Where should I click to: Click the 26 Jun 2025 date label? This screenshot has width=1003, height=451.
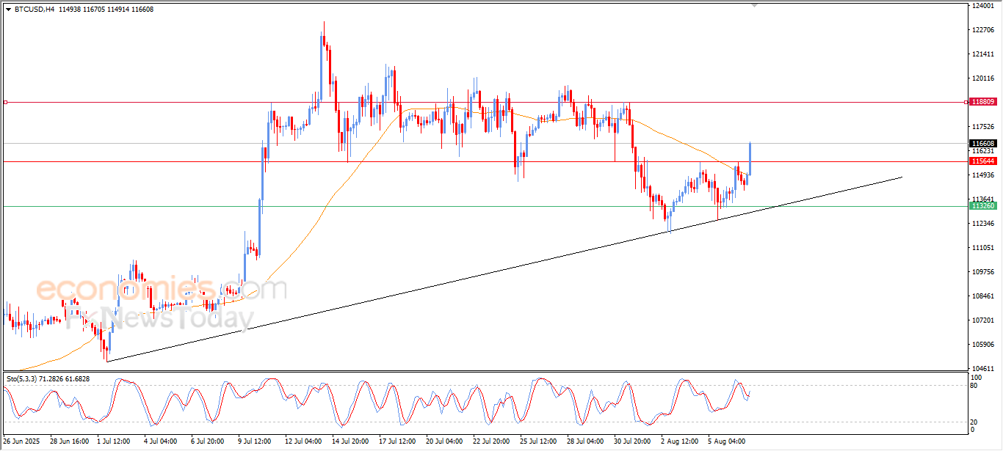coord(23,441)
